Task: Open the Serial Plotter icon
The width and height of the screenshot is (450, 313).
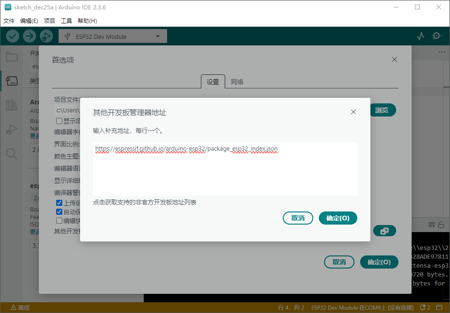Action: pos(420,36)
